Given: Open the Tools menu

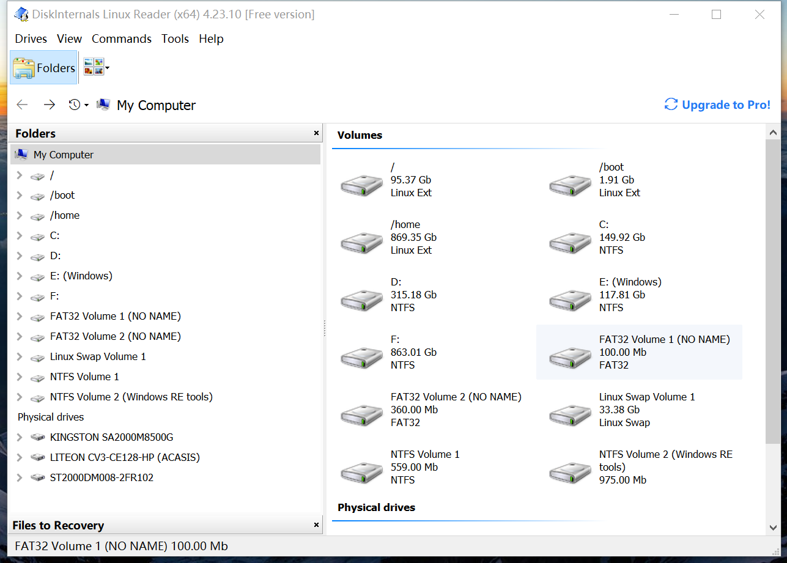Looking at the screenshot, I should coord(175,39).
